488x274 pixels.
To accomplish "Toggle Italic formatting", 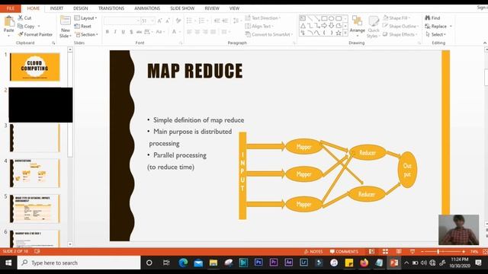I will [115, 32].
